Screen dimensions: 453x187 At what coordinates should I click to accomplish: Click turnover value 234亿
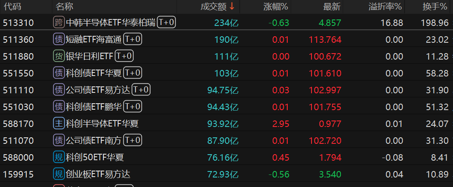(x=227, y=23)
